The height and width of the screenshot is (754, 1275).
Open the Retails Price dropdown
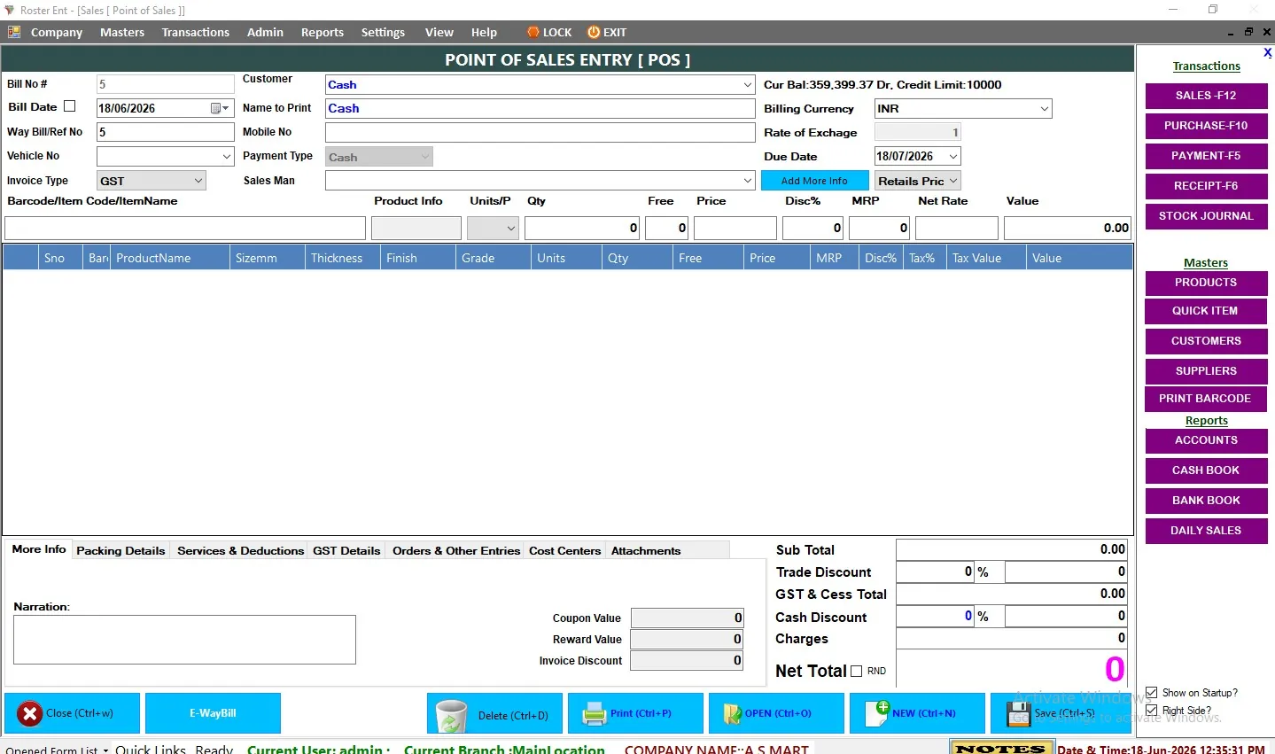[953, 181]
